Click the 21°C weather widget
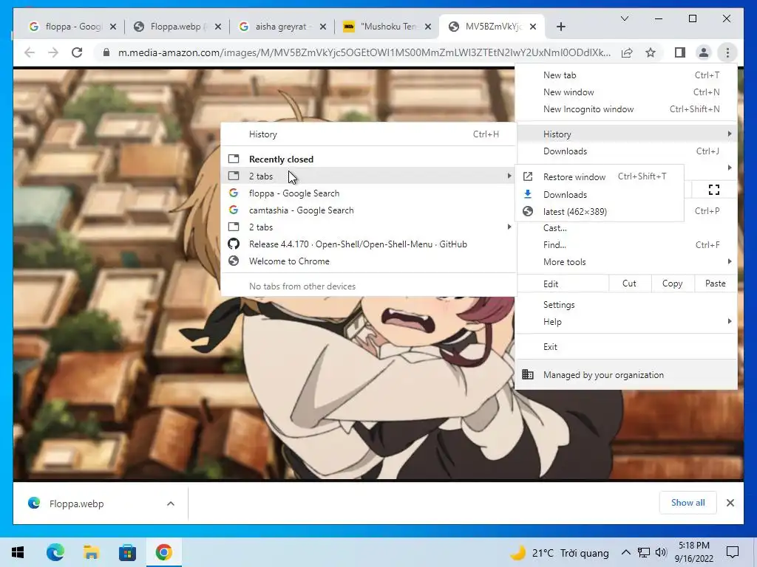This screenshot has height=567, width=757. pyautogui.click(x=560, y=552)
